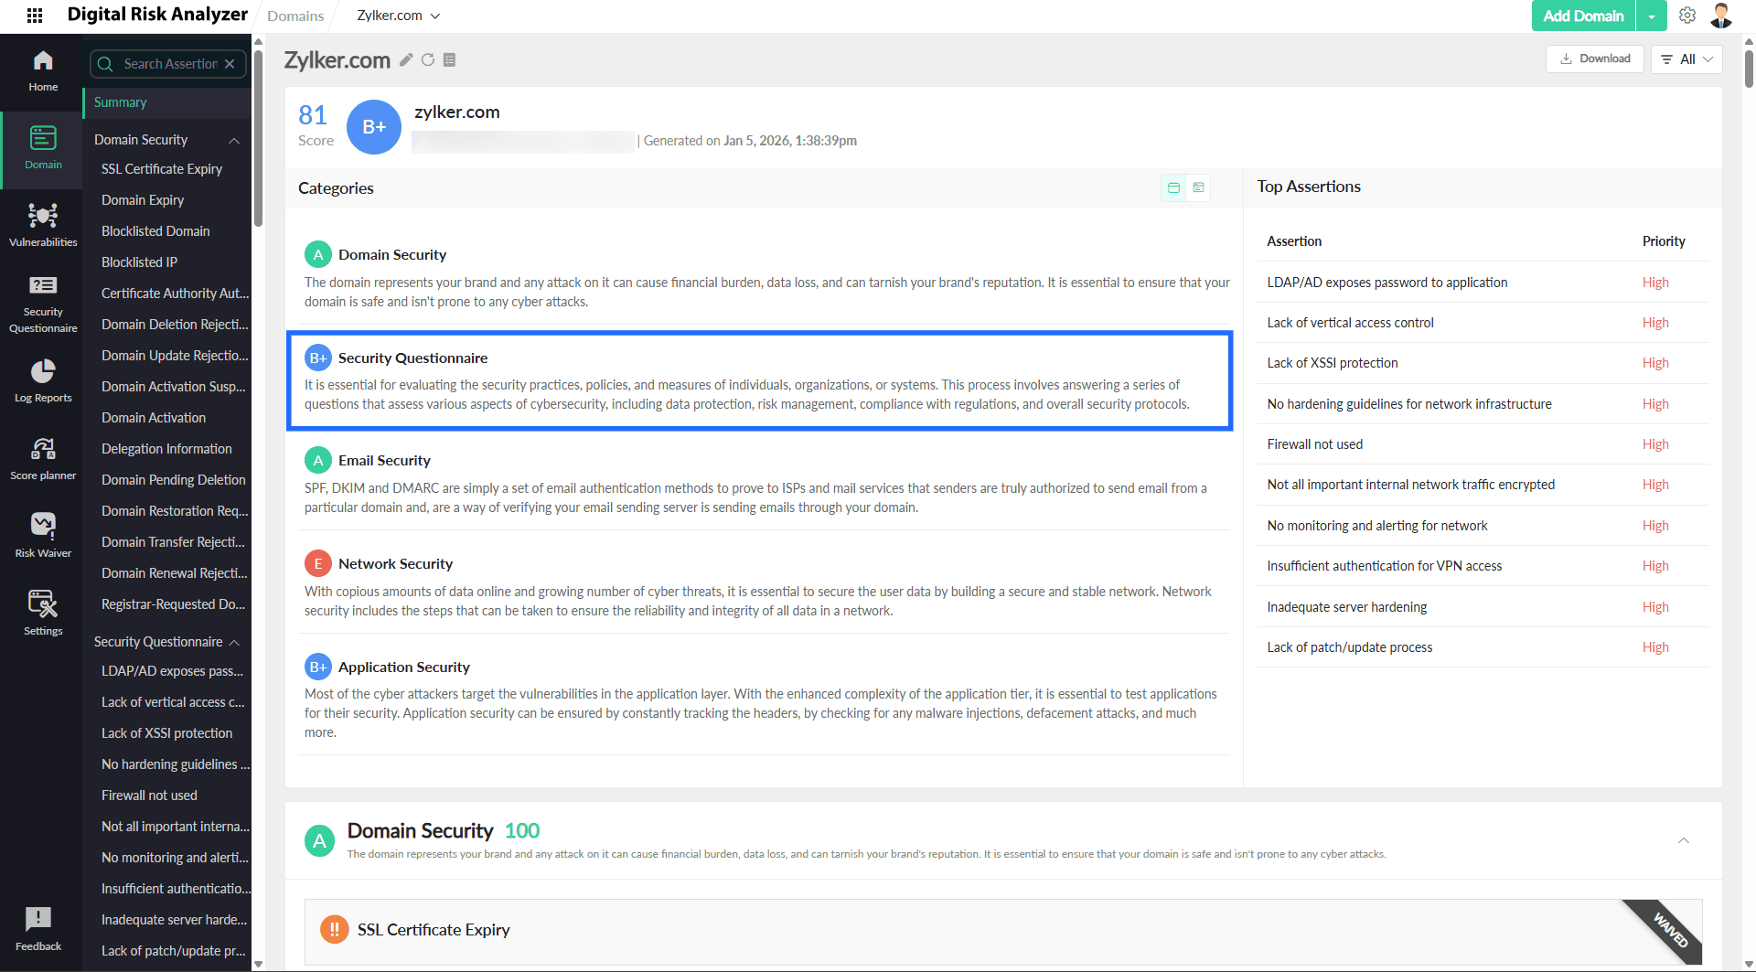The image size is (1756, 972).
Task: Open the settings gear in top bar
Action: (1687, 16)
